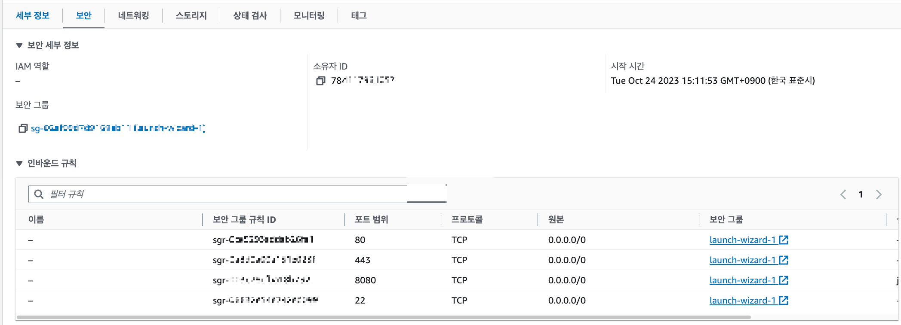901x325 pixels.
Task: Open the sg- security group link
Action: click(x=118, y=128)
